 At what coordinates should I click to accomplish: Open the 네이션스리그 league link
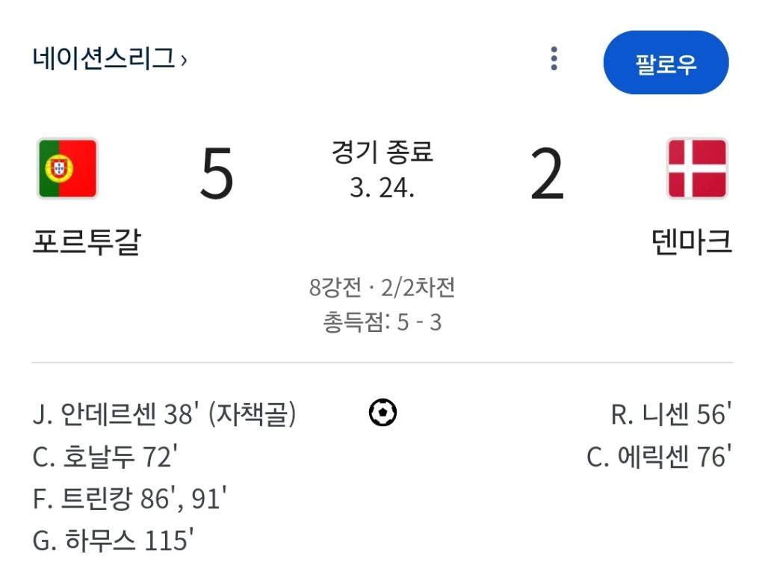click(x=103, y=58)
